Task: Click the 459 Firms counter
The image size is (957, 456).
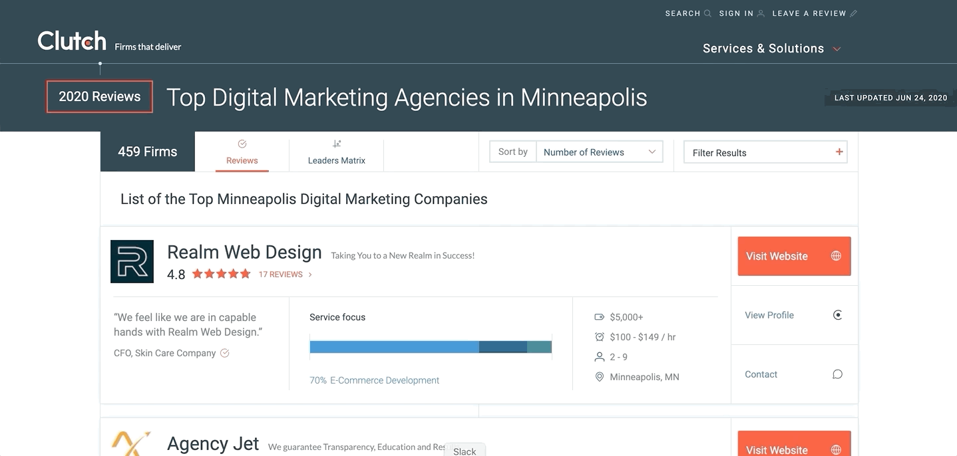Action: 148,152
